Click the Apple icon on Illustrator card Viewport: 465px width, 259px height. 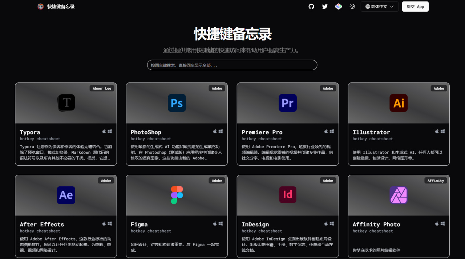(x=437, y=131)
